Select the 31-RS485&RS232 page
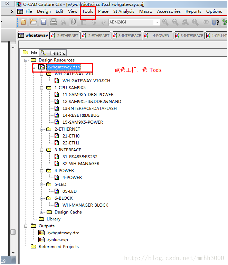 (80, 157)
